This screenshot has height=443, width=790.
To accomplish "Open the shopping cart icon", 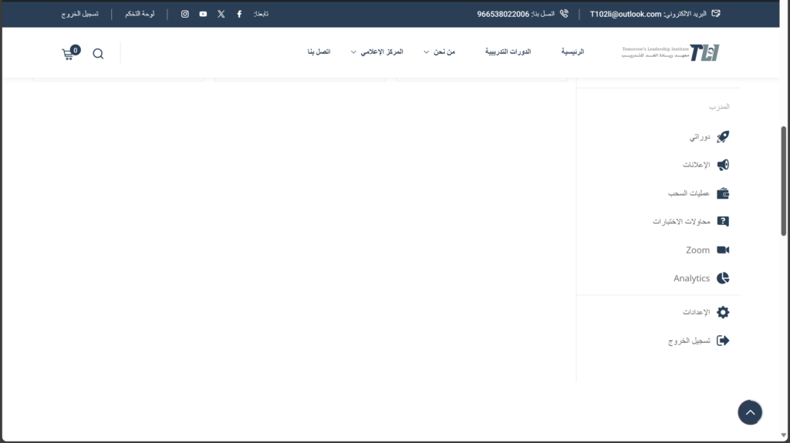I will 69,54.
